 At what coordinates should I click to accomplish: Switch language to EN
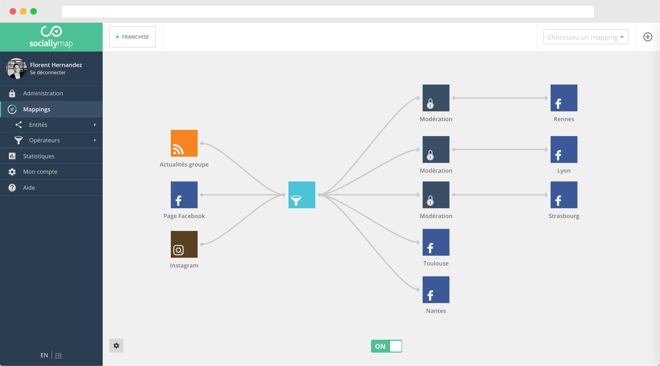point(44,355)
